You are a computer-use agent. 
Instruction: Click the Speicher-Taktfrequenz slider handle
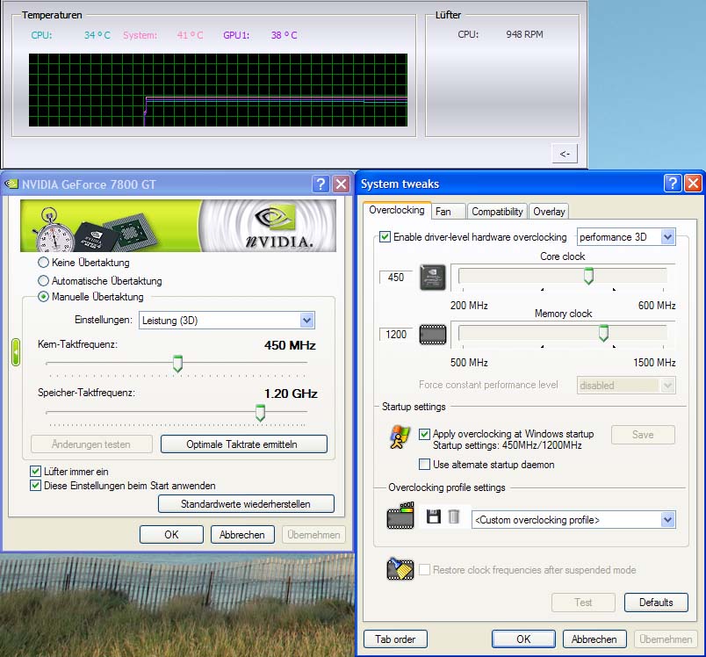(x=260, y=413)
